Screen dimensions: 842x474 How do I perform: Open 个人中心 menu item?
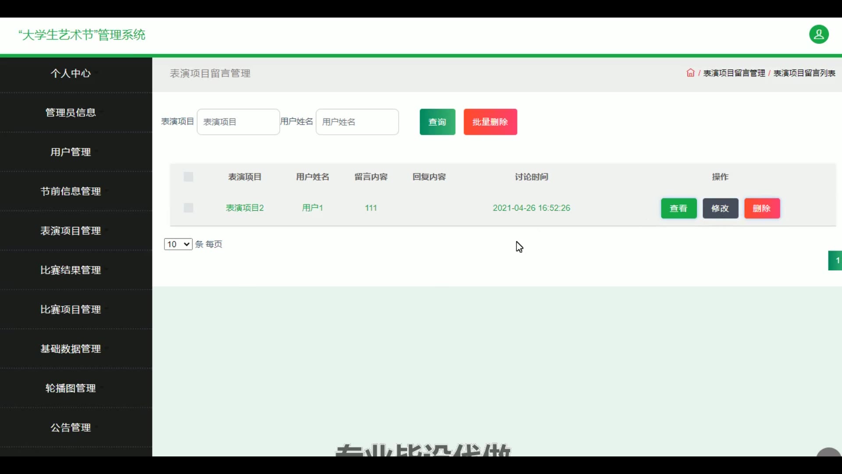pyautogui.click(x=71, y=73)
